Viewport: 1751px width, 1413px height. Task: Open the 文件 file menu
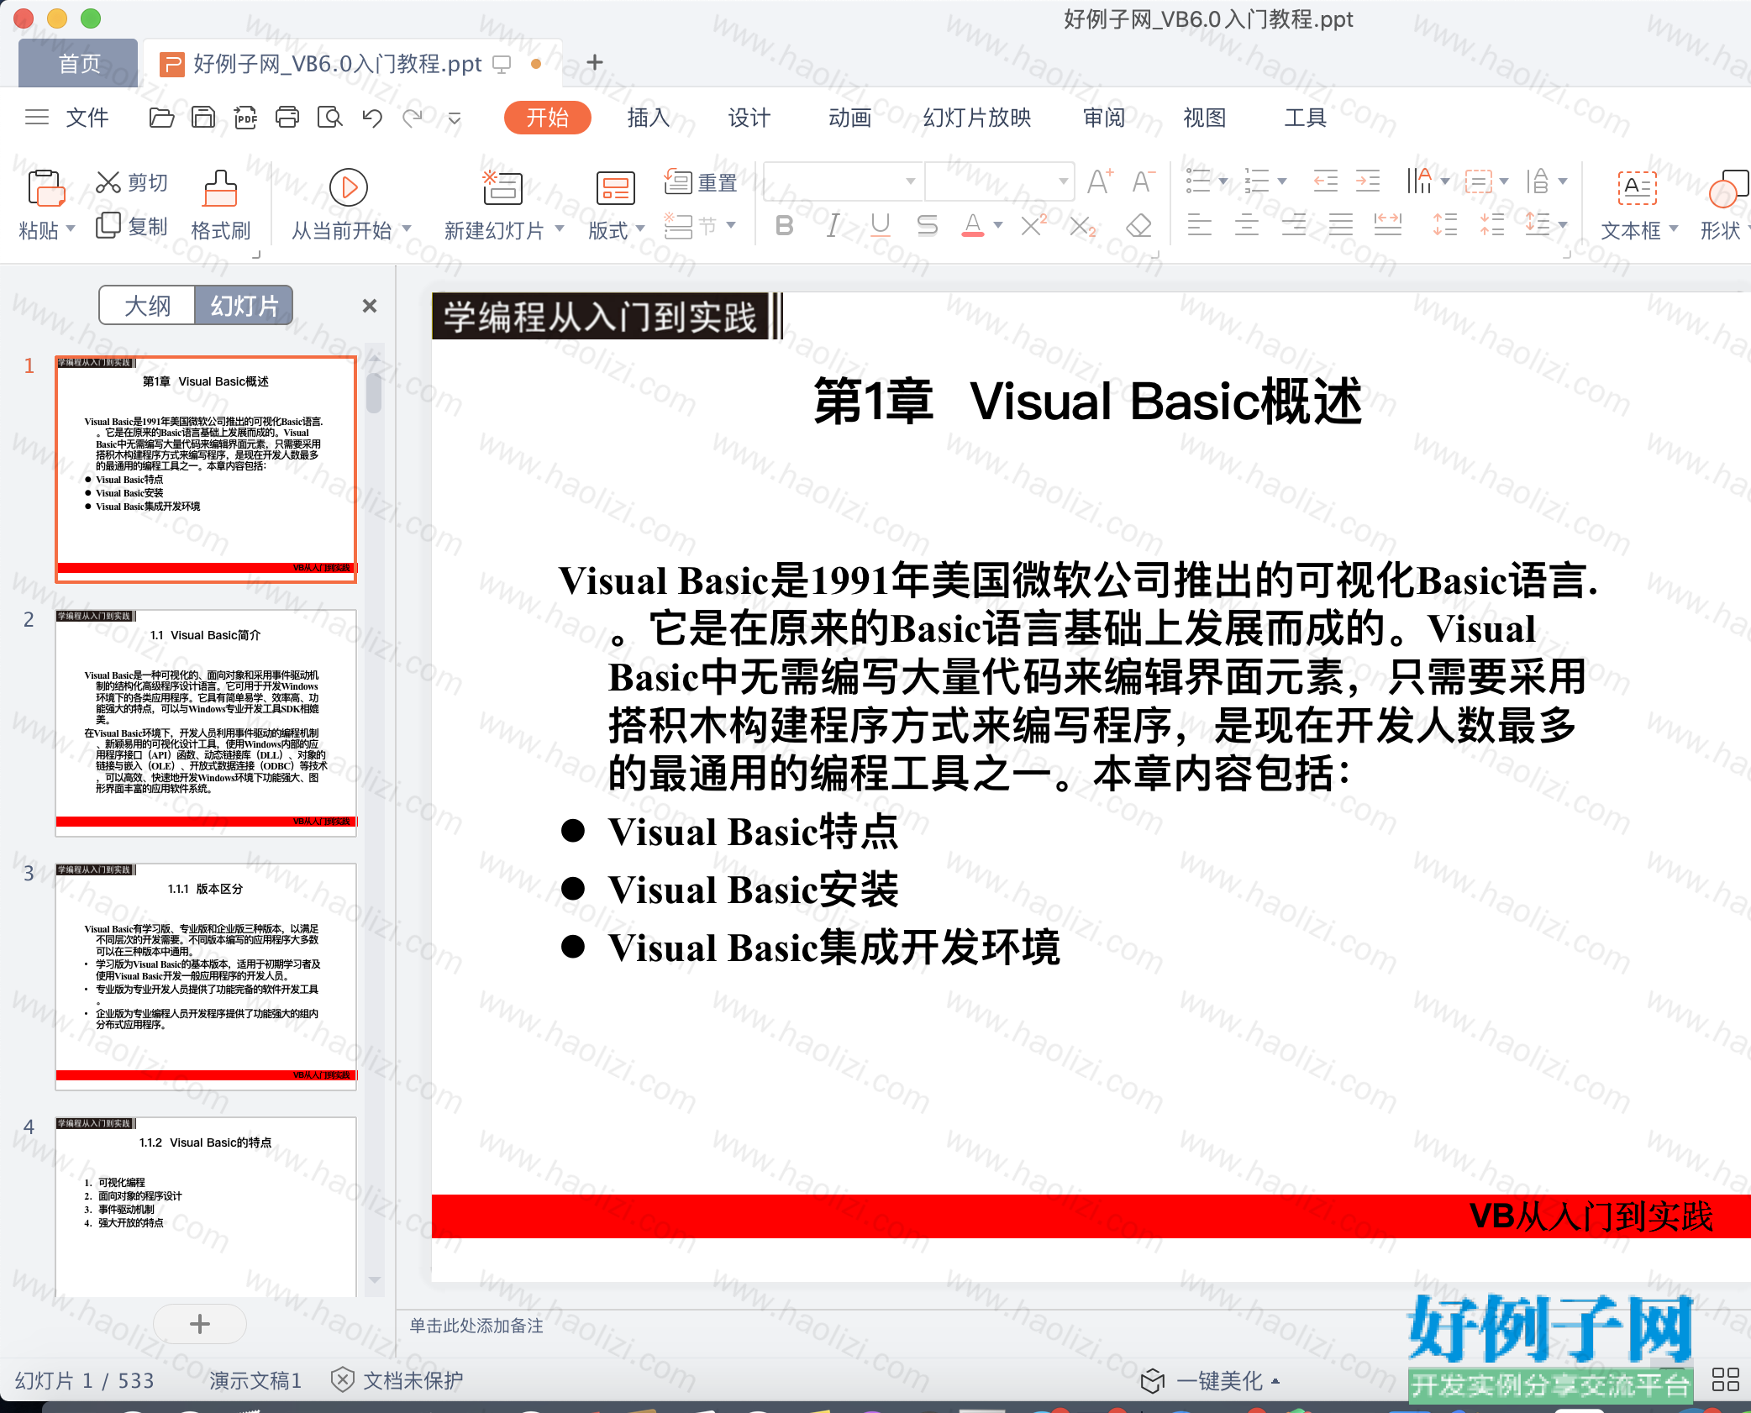click(x=87, y=118)
